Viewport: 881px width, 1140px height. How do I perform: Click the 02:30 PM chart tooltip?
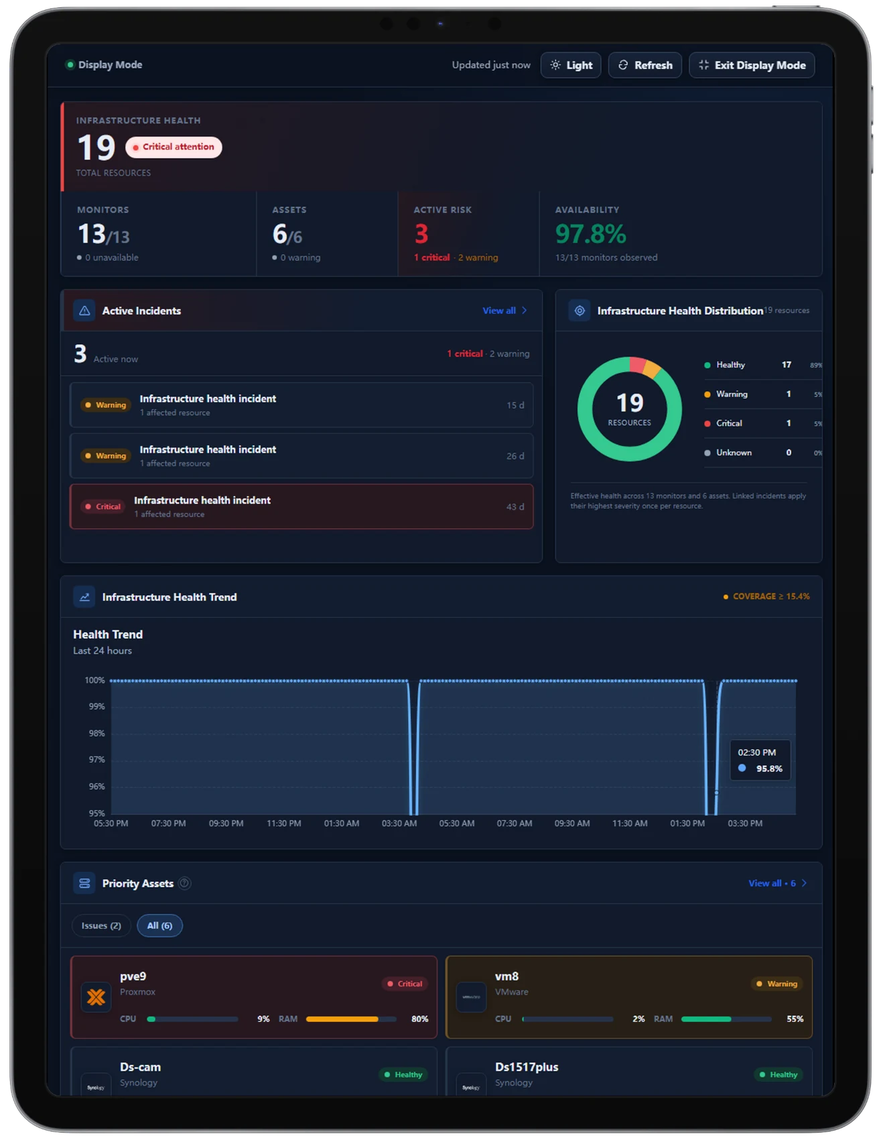click(x=760, y=760)
